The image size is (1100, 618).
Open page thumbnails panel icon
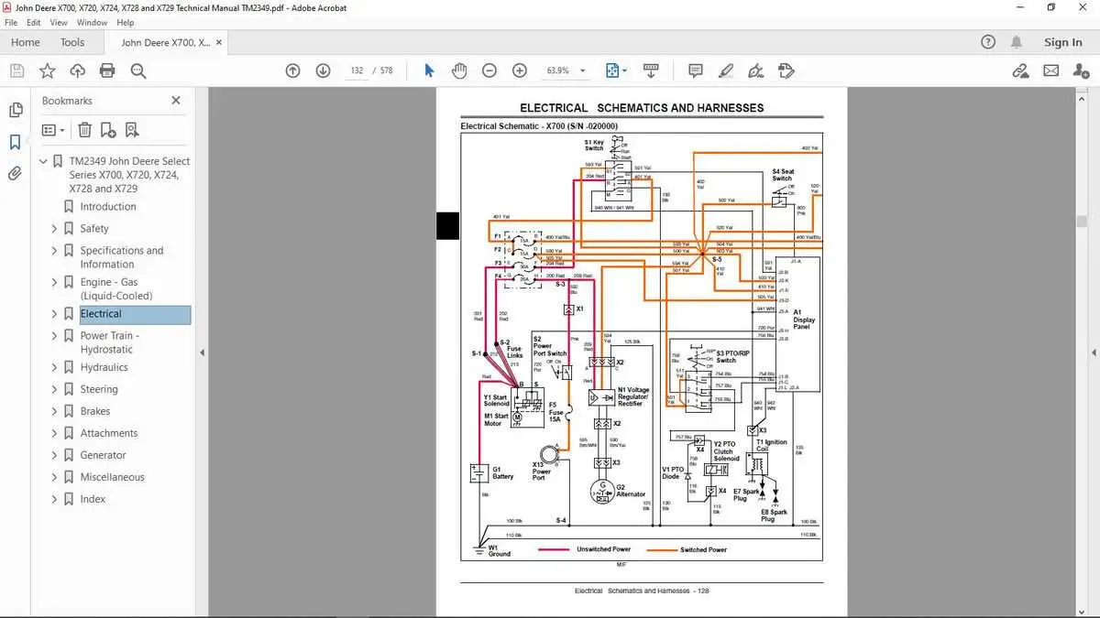point(16,110)
